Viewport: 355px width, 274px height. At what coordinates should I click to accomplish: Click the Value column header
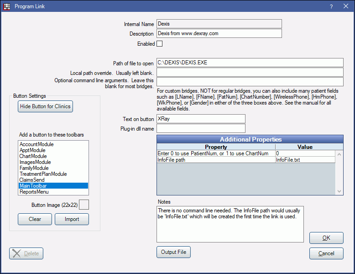(x=305, y=147)
